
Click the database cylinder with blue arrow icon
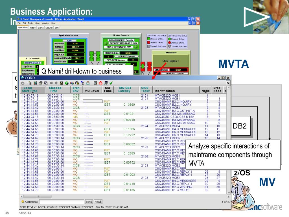tap(82, 83)
